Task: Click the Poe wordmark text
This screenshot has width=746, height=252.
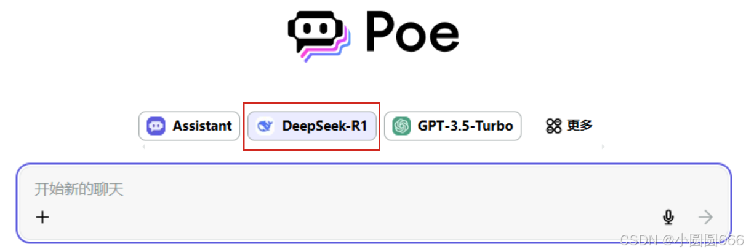Action: [x=412, y=32]
